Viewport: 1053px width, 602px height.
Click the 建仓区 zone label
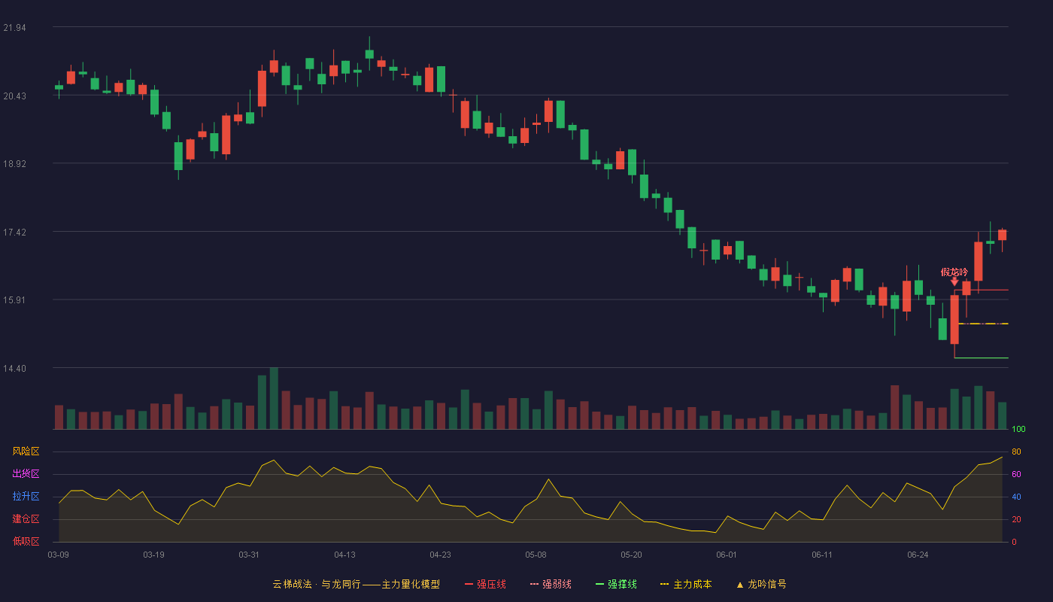coord(26,519)
